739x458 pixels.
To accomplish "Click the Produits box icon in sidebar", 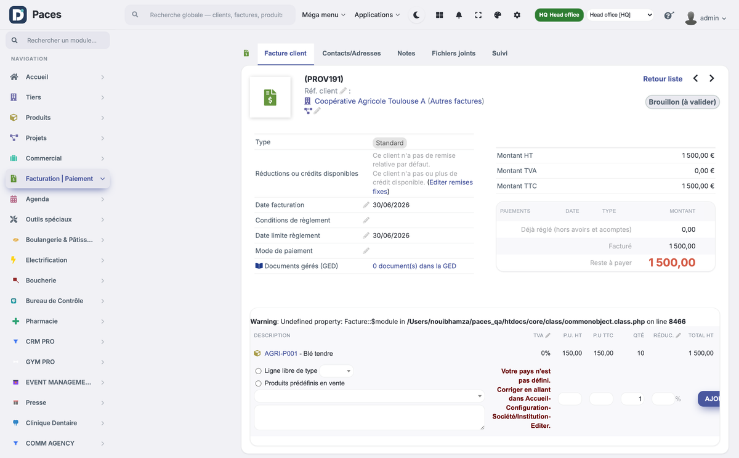I will pos(14,118).
